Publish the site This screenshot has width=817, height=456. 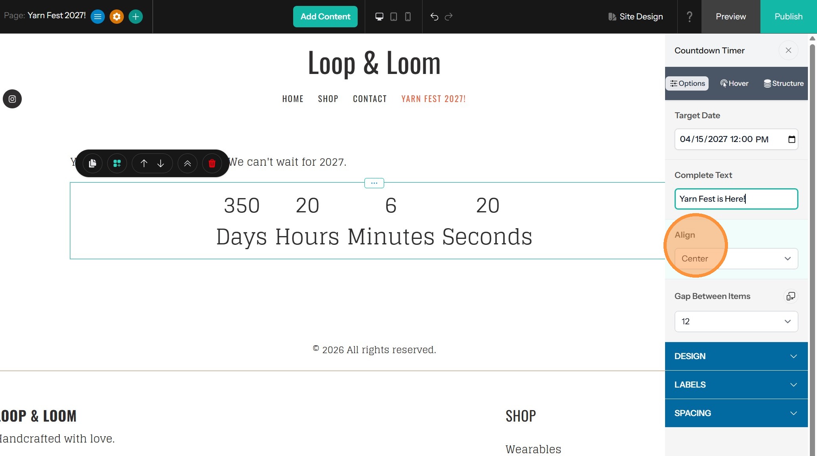pos(788,17)
